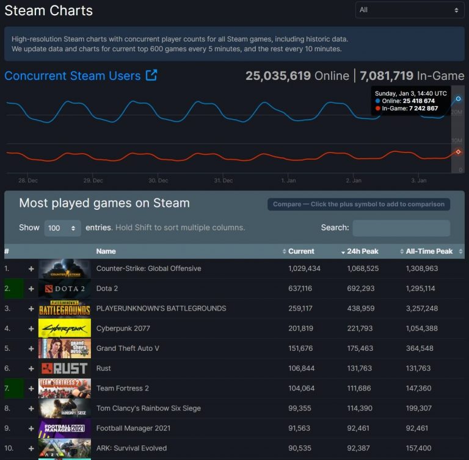This screenshot has height=460, width=469.
Task: Click the blue Online data point on chart
Action: [458, 99]
